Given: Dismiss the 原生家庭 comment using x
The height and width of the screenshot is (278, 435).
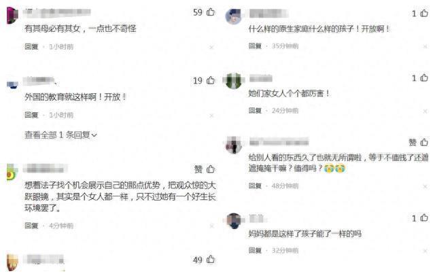Looking at the screenshot, I should tap(425, 47).
